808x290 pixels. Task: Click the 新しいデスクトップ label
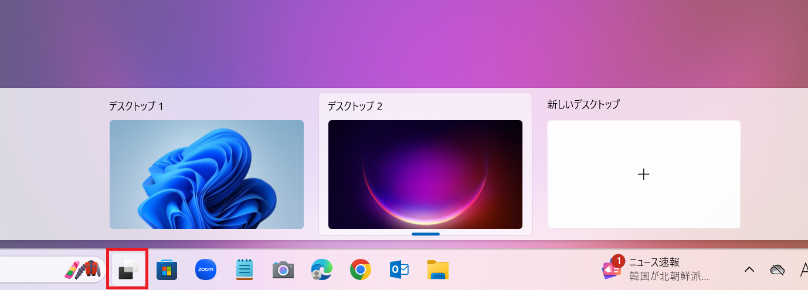583,104
